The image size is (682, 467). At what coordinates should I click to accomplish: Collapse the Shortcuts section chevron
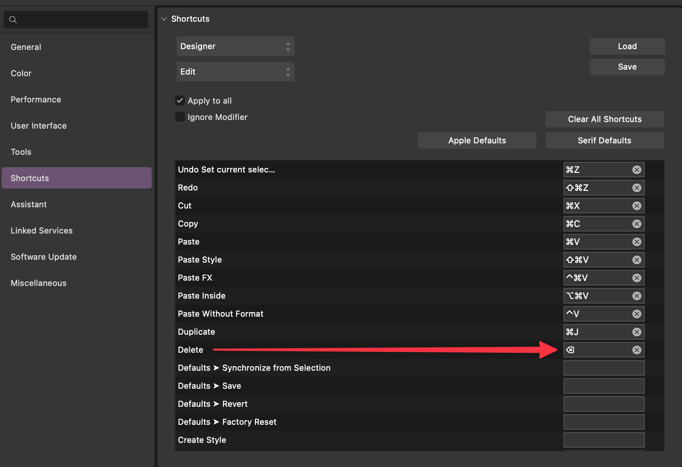coord(164,19)
